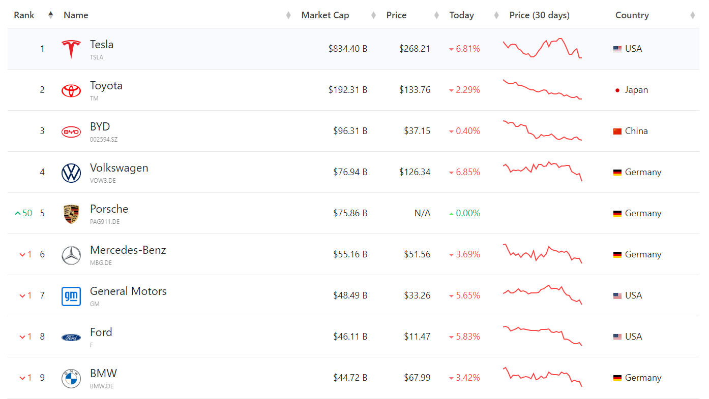The image size is (709, 399).
Task: Click the Volkswagen logo icon
Action: tap(71, 173)
